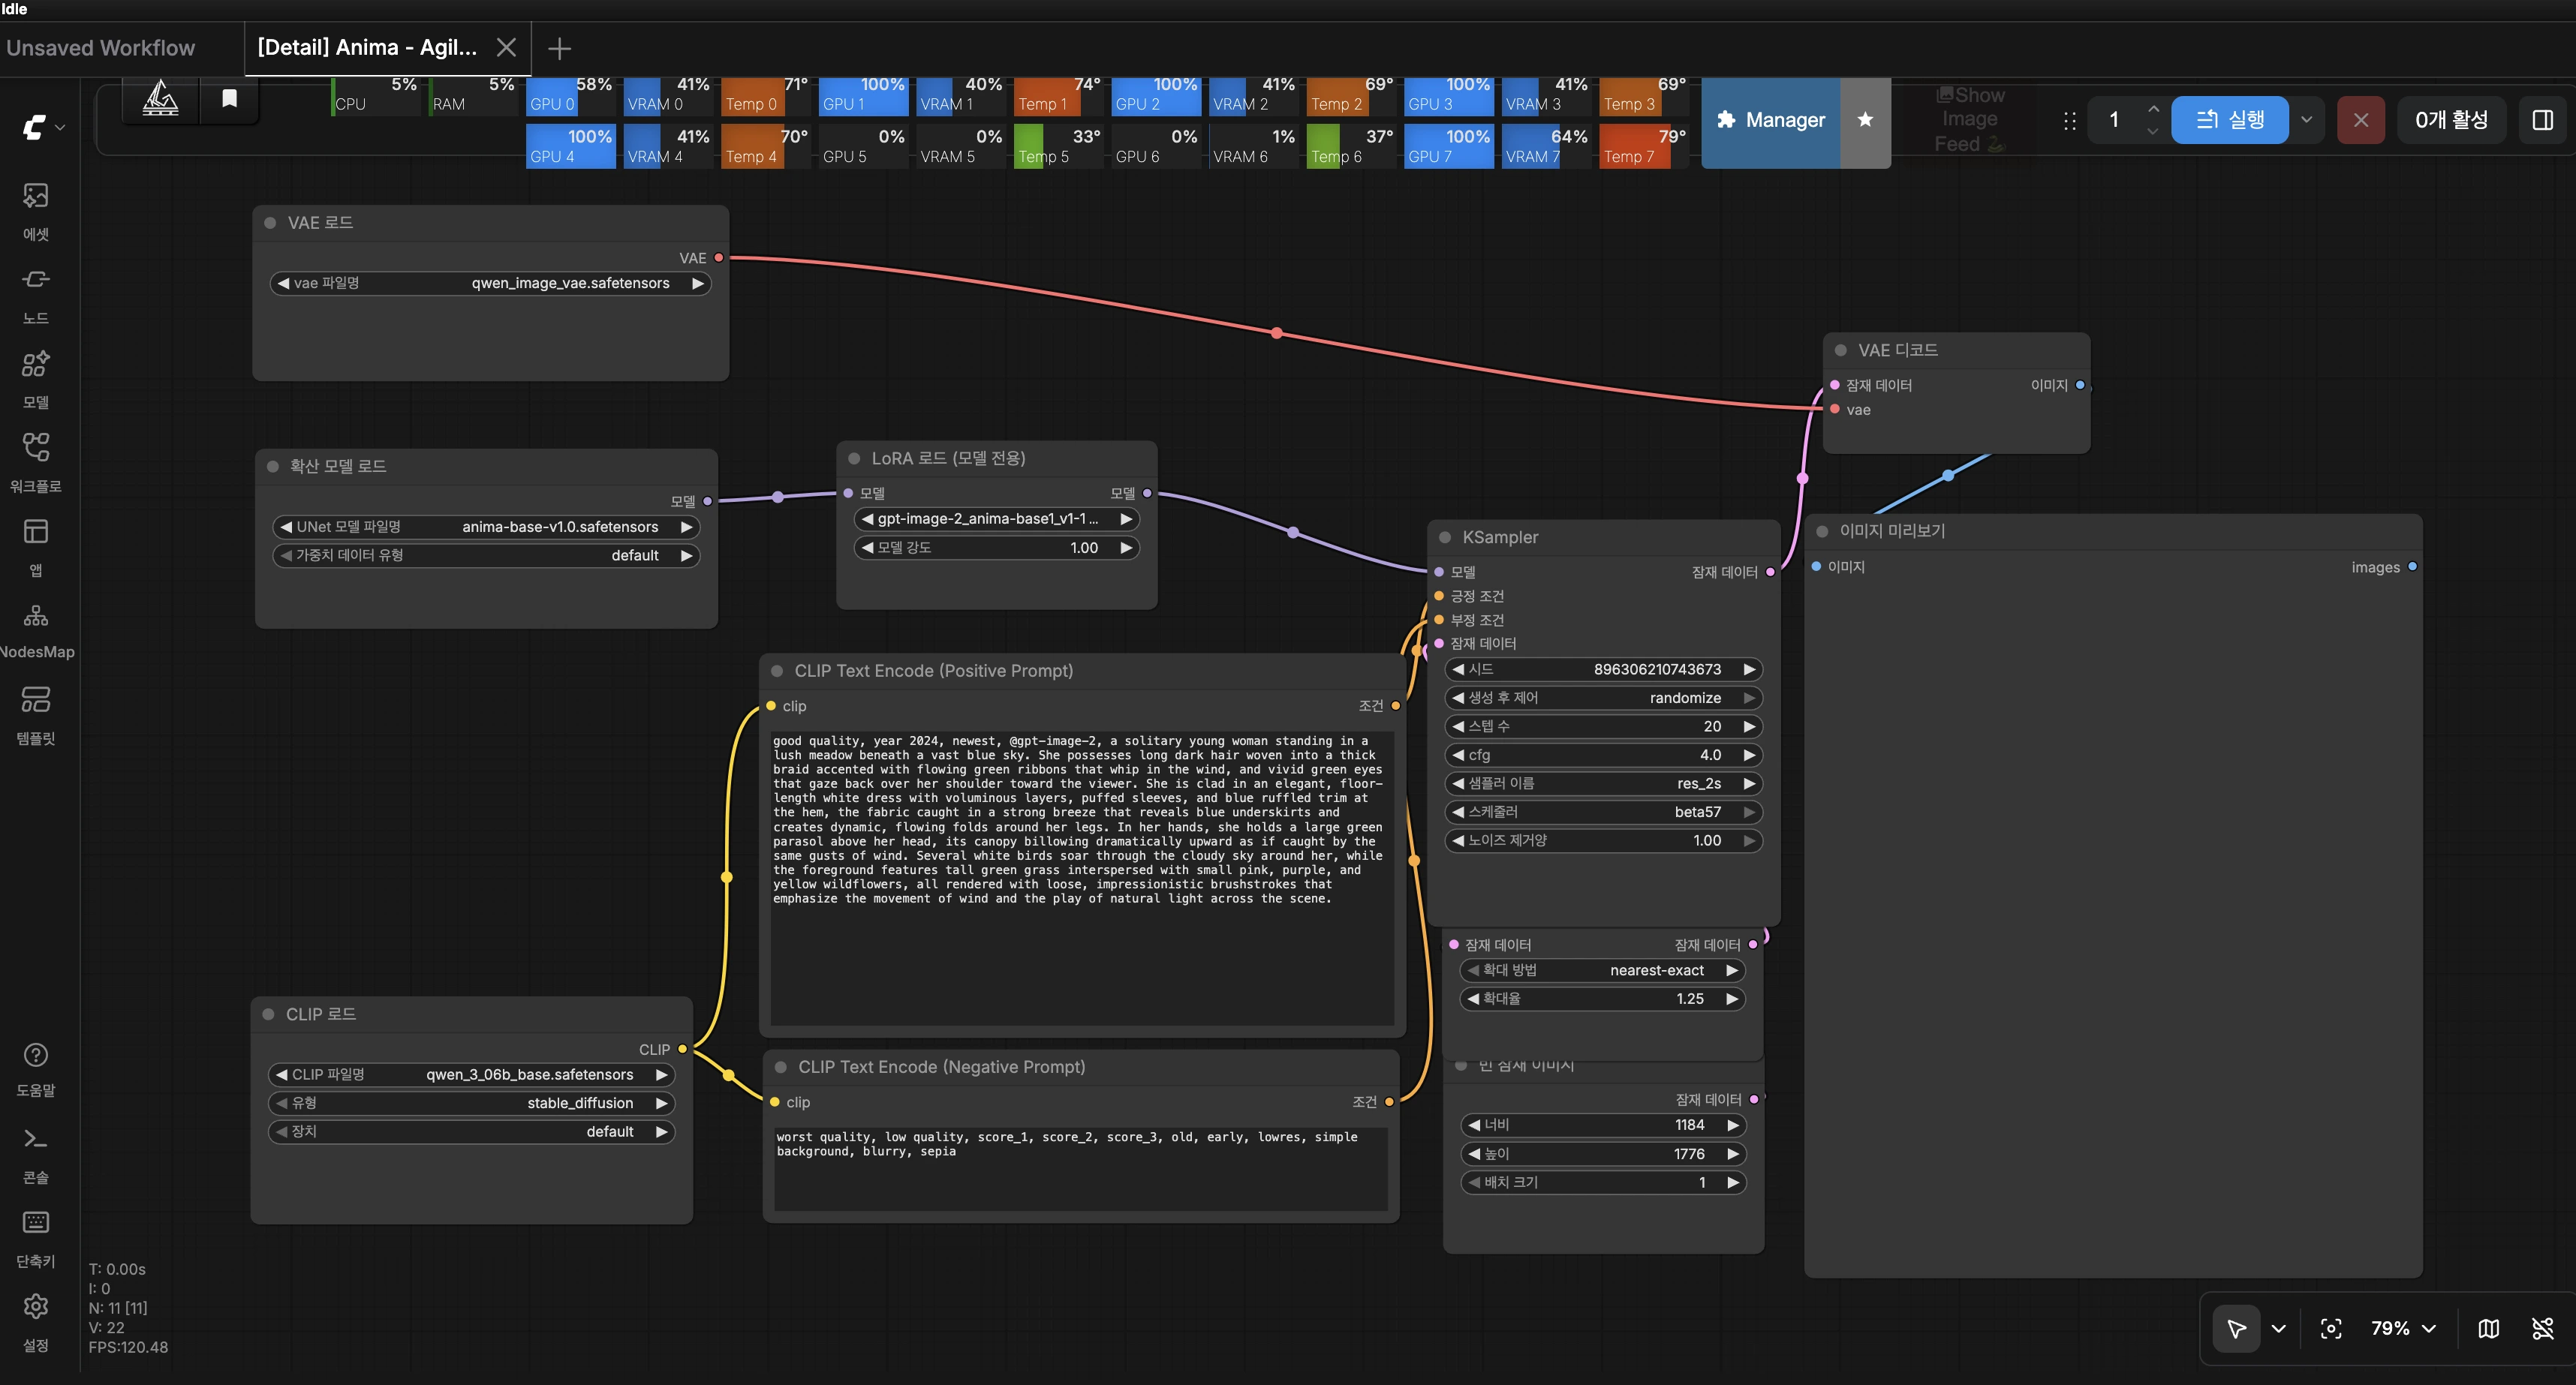Close the [Detail] Anima workflow tab
Viewport: 2576px width, 1385px height.
507,47
